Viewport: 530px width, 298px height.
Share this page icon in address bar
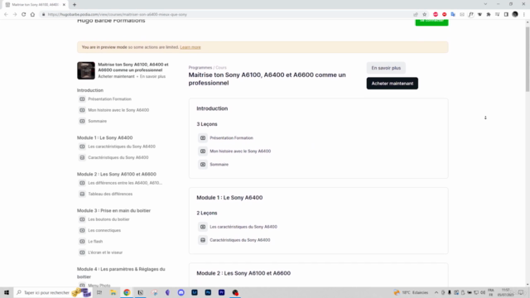416,15
